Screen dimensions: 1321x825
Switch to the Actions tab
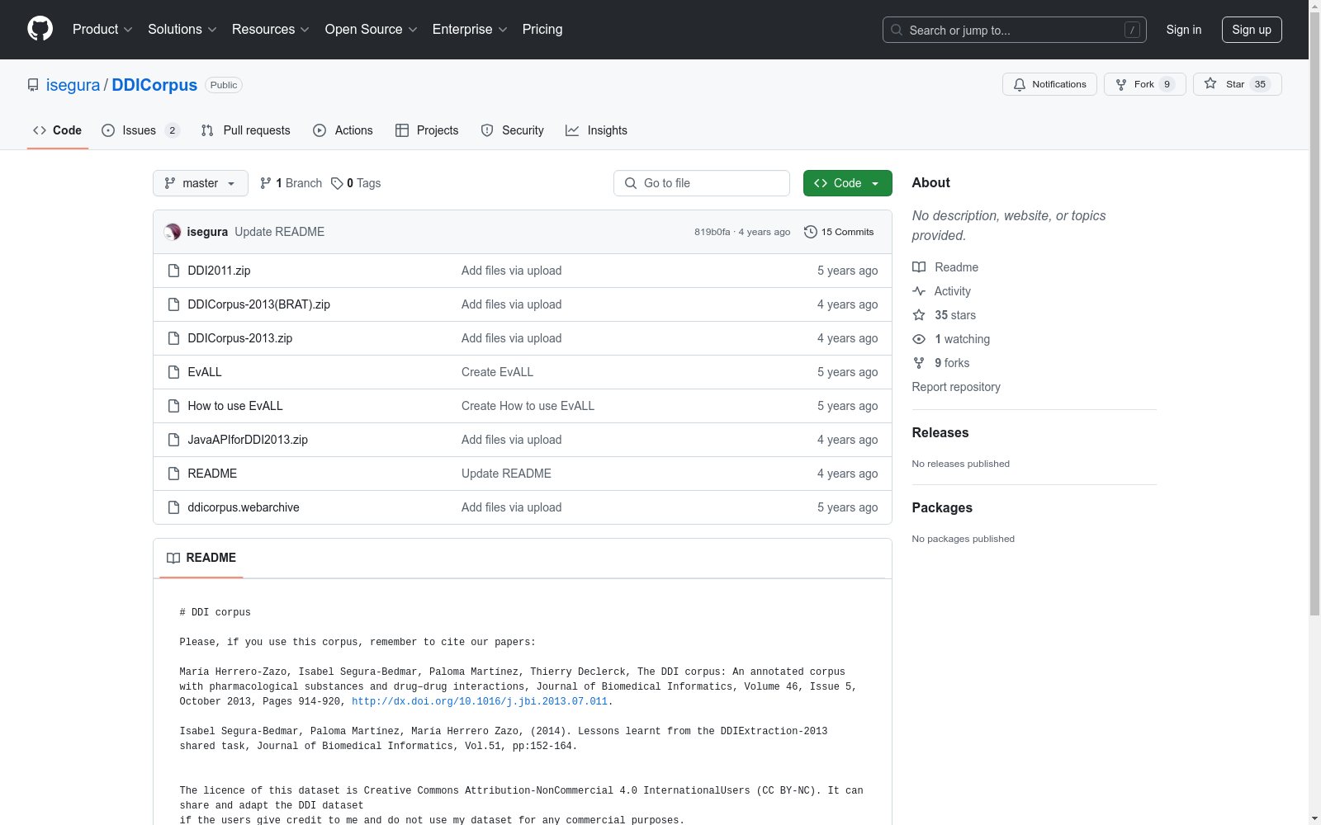coord(343,130)
